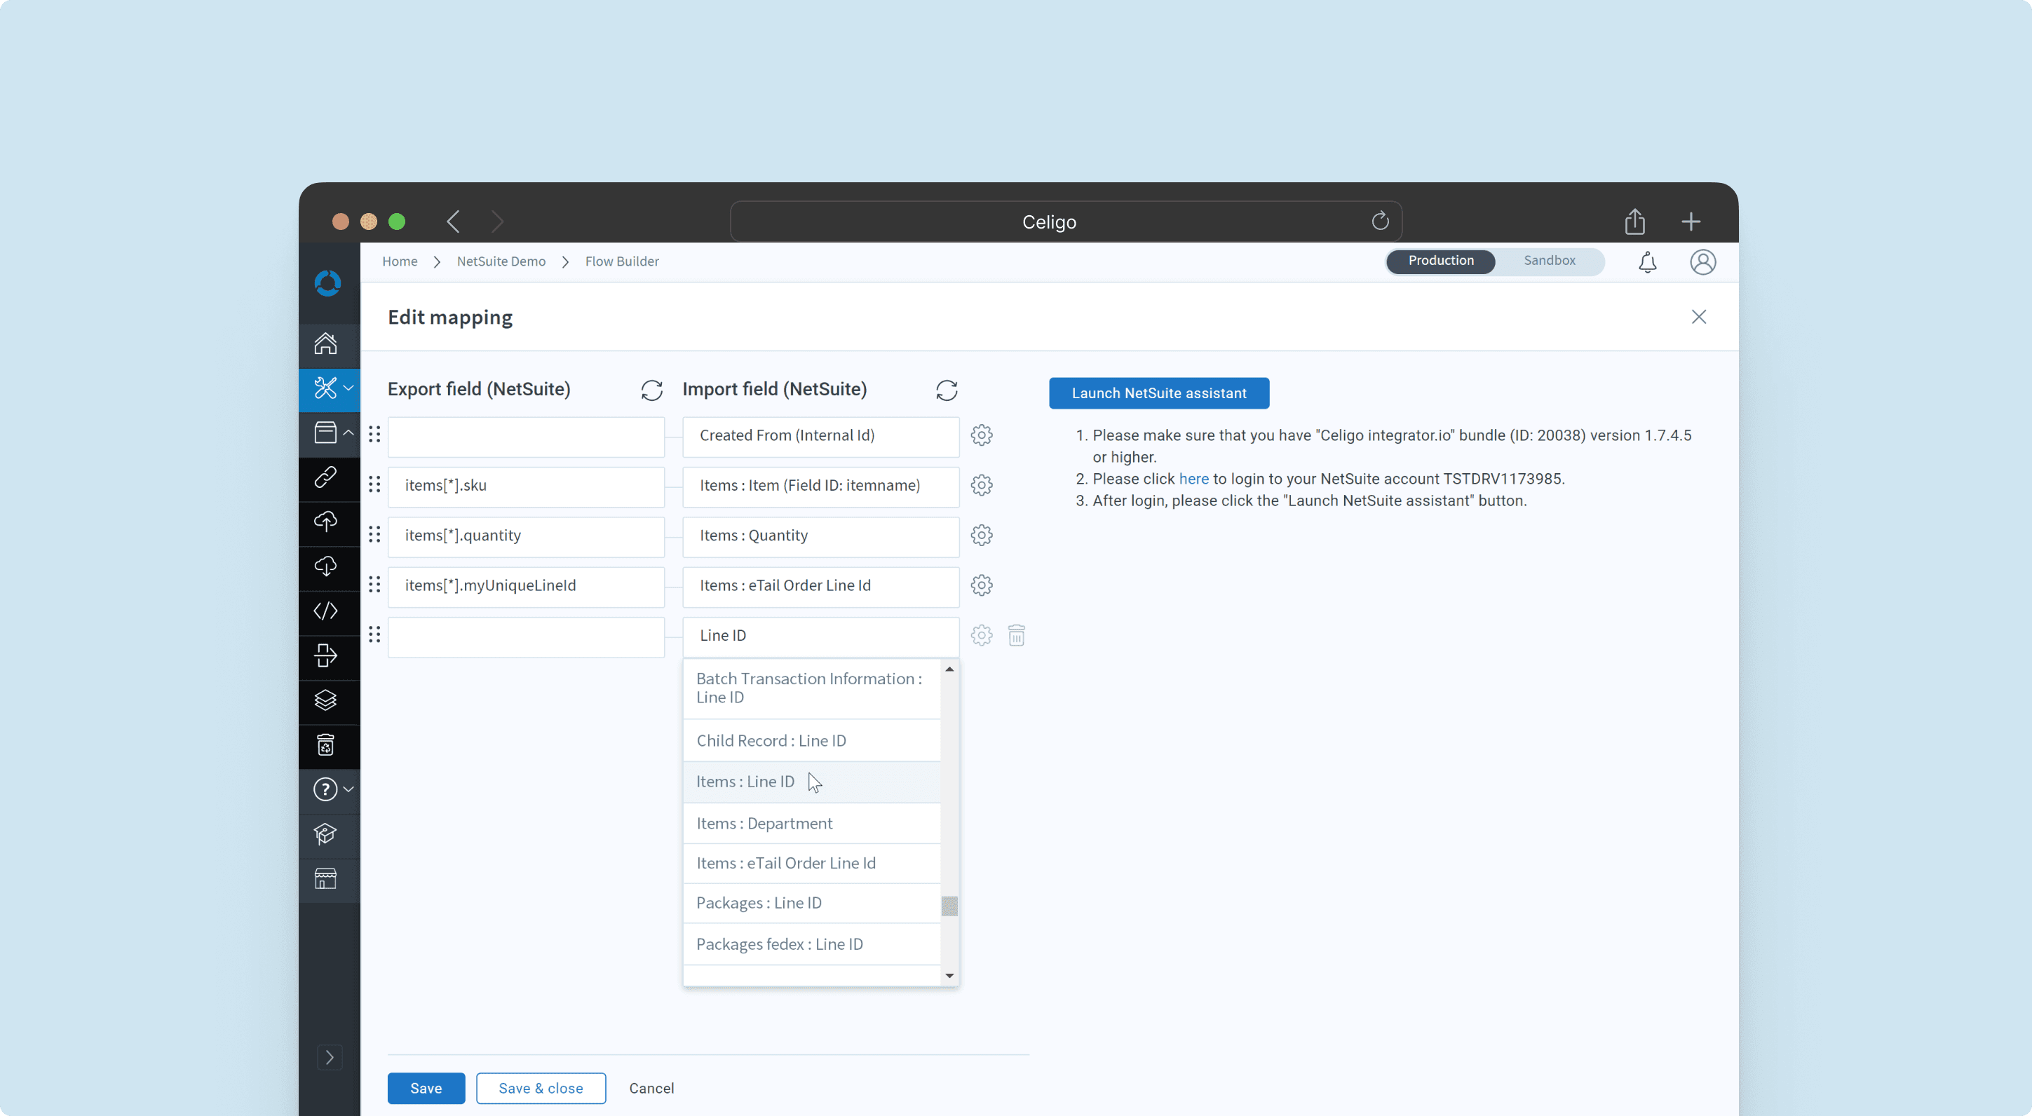Open the Connections link icon in sidebar
The height and width of the screenshot is (1116, 2032).
coord(325,477)
